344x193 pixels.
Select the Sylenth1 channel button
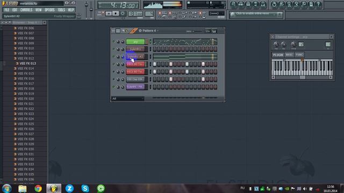pyautogui.click(x=135, y=49)
